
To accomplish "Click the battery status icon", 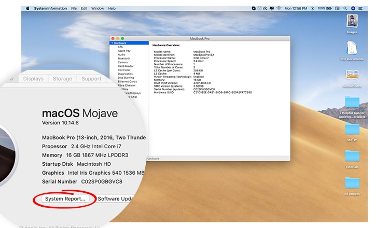I will tap(330, 9).
